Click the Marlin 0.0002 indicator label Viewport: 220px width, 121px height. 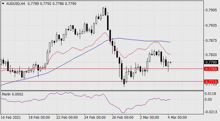pos(12,94)
